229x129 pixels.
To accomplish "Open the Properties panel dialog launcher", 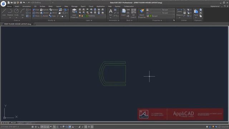I will pos(174,20).
